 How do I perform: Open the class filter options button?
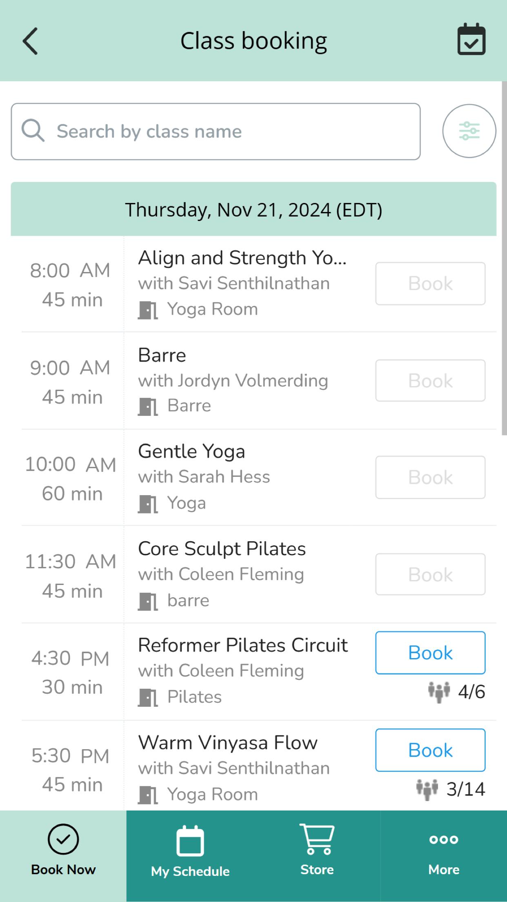469,131
